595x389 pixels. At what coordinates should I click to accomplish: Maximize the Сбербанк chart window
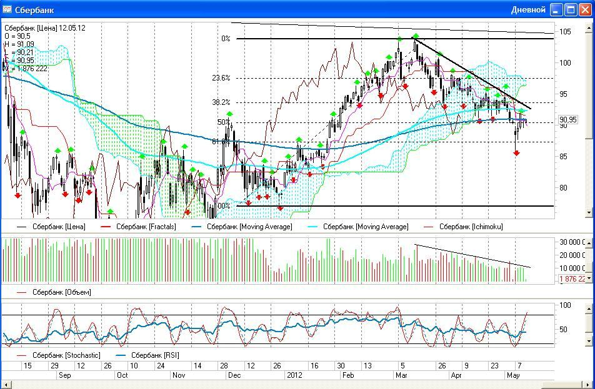[571, 10]
